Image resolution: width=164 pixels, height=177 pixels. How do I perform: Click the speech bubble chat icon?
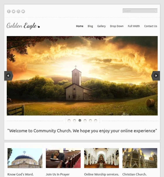23,11
